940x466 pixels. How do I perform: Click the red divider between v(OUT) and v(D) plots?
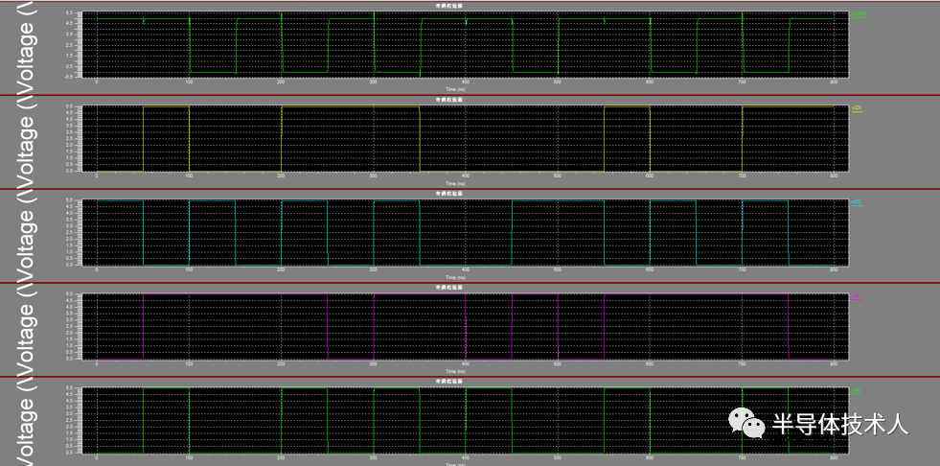470,95
